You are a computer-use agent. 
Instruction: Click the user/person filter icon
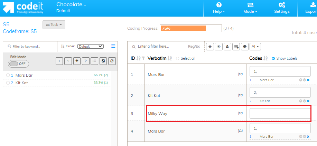tap(227, 47)
